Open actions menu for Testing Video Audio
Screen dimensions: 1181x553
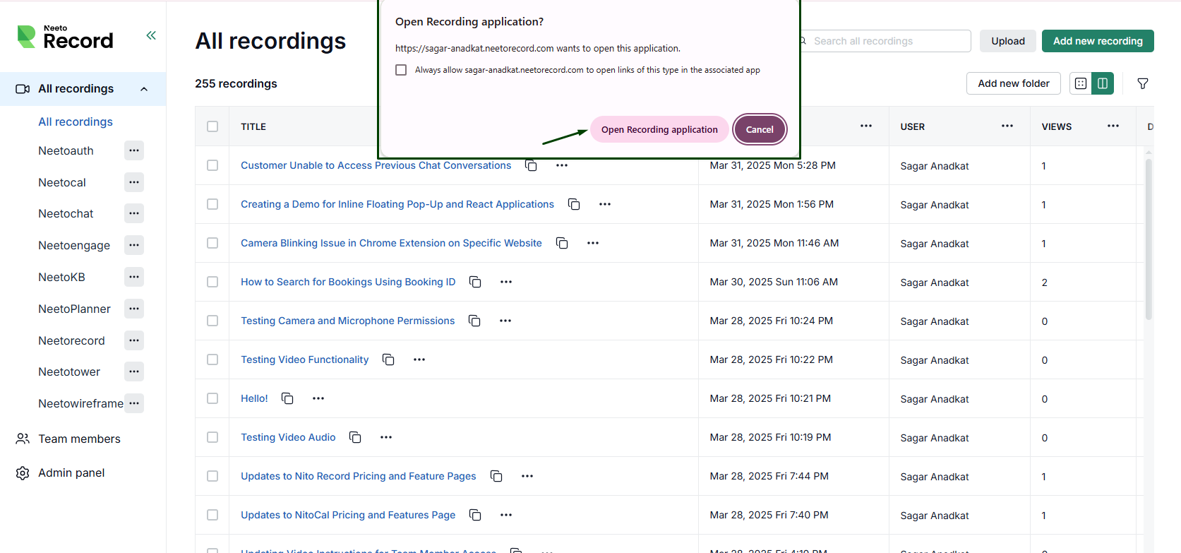386,437
